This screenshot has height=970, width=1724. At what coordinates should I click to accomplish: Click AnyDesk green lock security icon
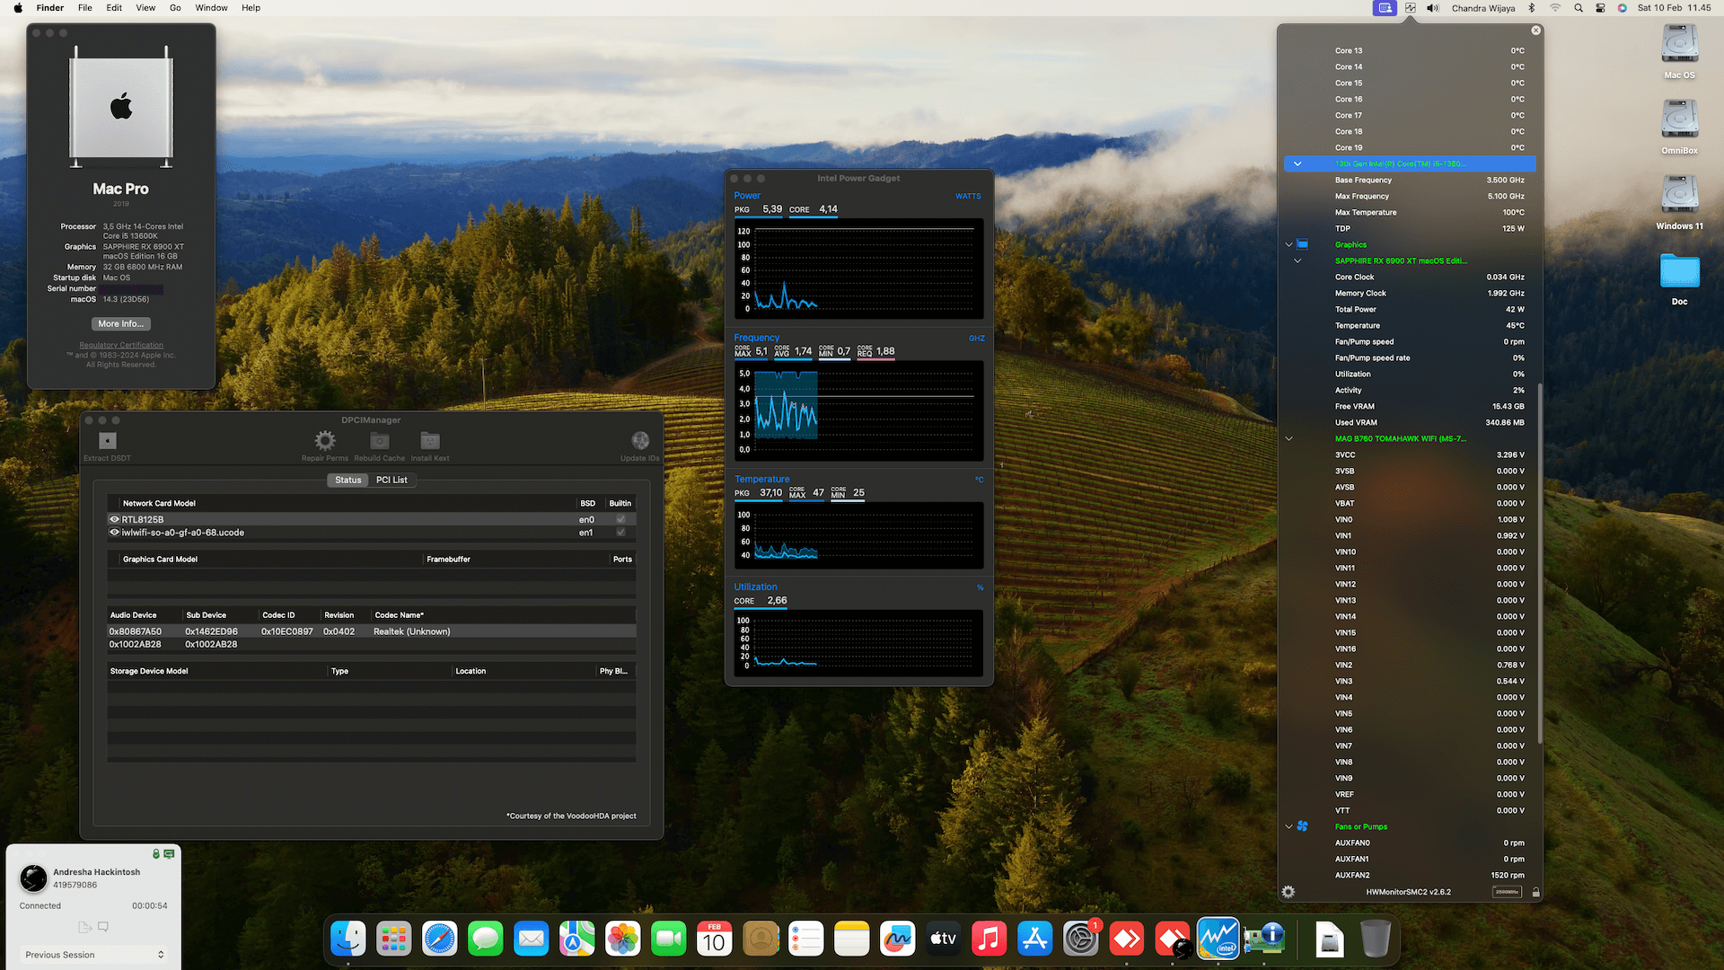156,854
